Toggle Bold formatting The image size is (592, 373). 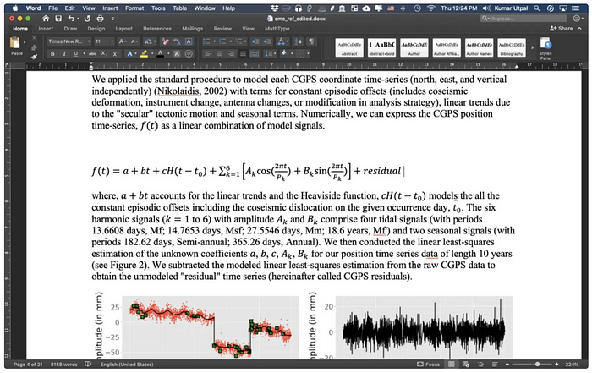pos(52,54)
